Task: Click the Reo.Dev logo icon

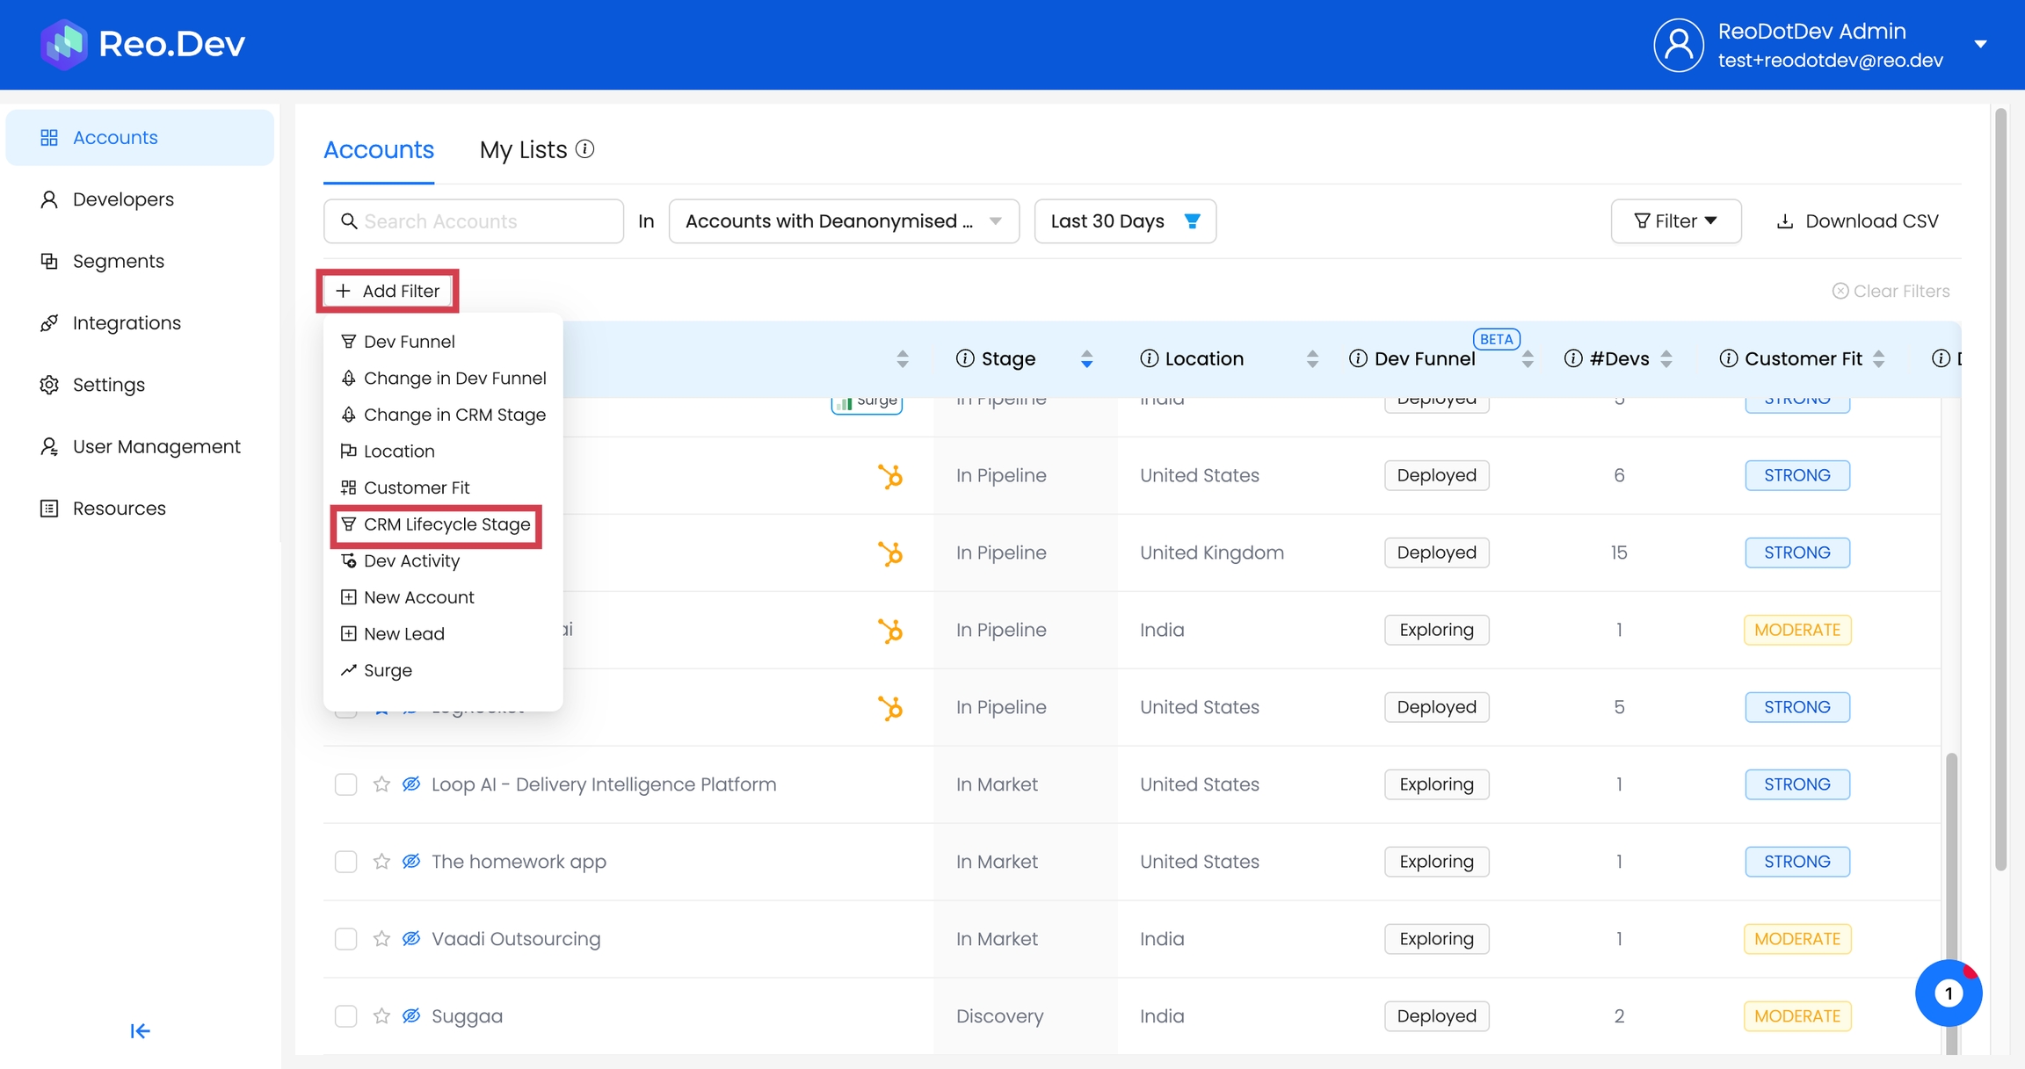Action: pos(64,44)
